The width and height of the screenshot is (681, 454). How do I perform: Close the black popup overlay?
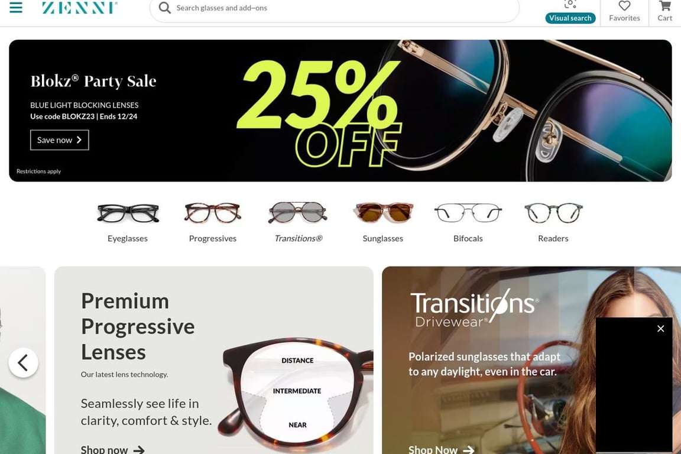click(x=660, y=329)
